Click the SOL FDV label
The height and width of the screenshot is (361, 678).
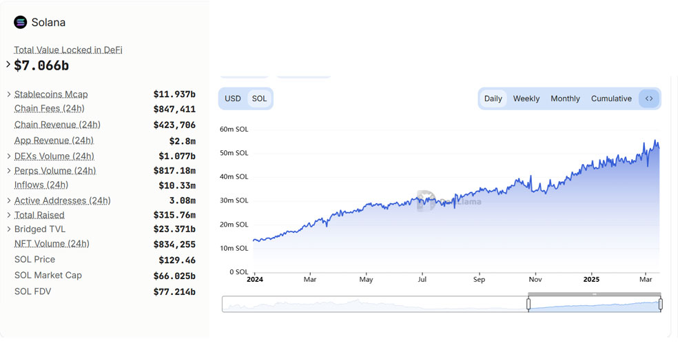pyautogui.click(x=32, y=291)
